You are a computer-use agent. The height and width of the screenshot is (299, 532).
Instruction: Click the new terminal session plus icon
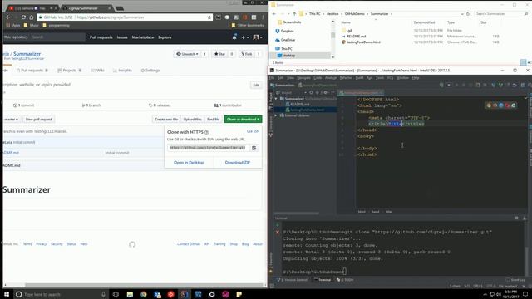click(x=278, y=225)
